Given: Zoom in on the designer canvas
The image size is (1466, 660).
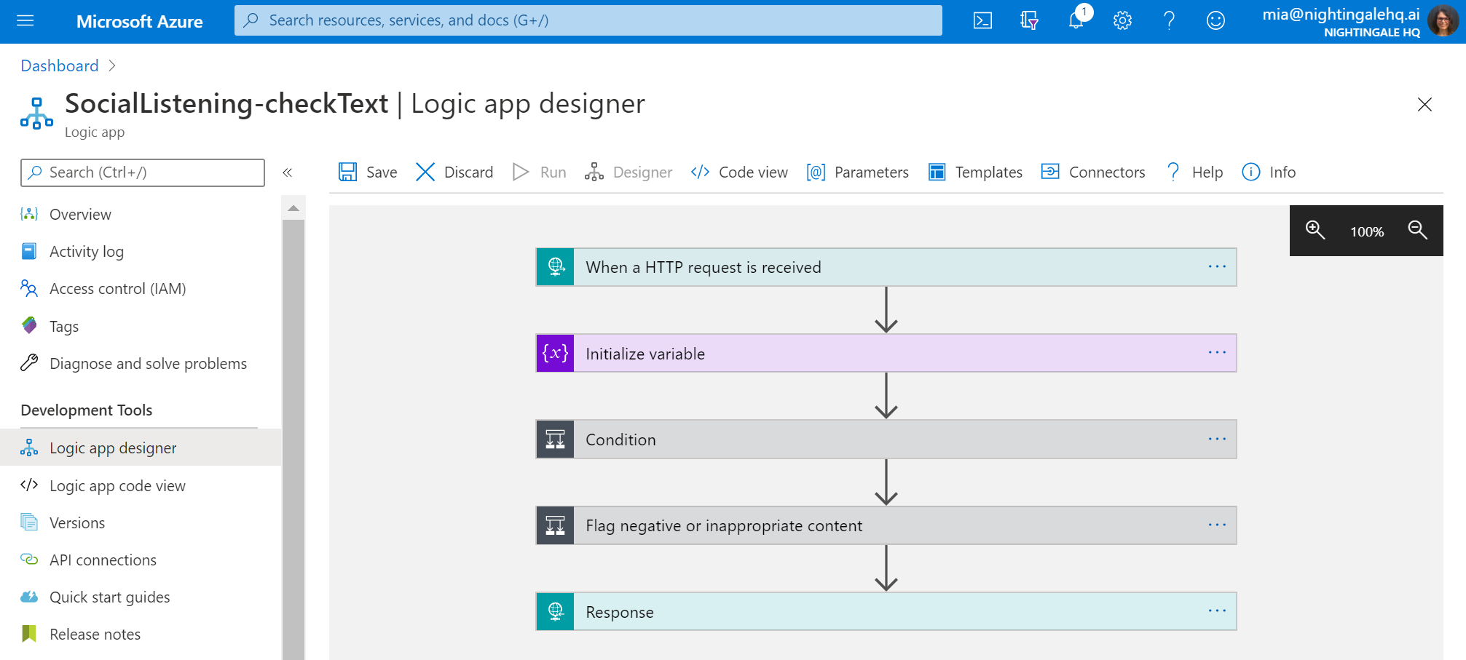Looking at the screenshot, I should (x=1315, y=230).
